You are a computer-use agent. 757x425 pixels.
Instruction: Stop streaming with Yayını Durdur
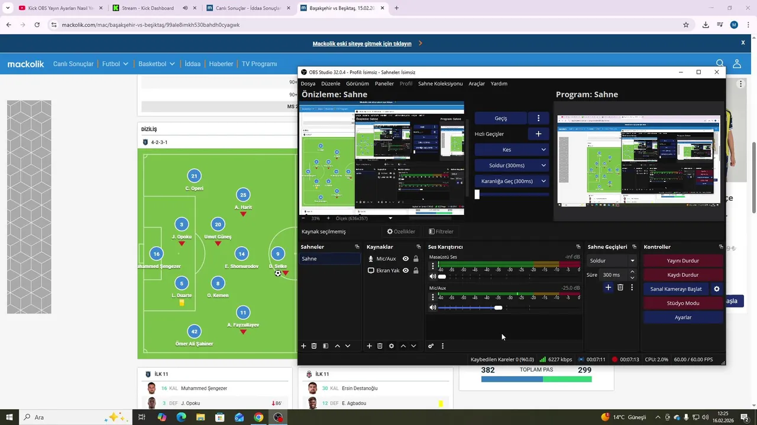point(683,260)
